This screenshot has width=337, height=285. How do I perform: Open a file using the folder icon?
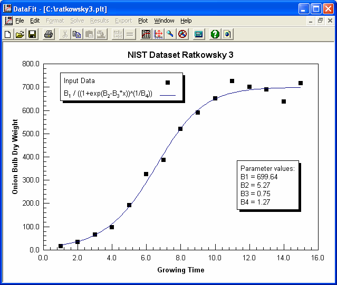click(x=20, y=34)
